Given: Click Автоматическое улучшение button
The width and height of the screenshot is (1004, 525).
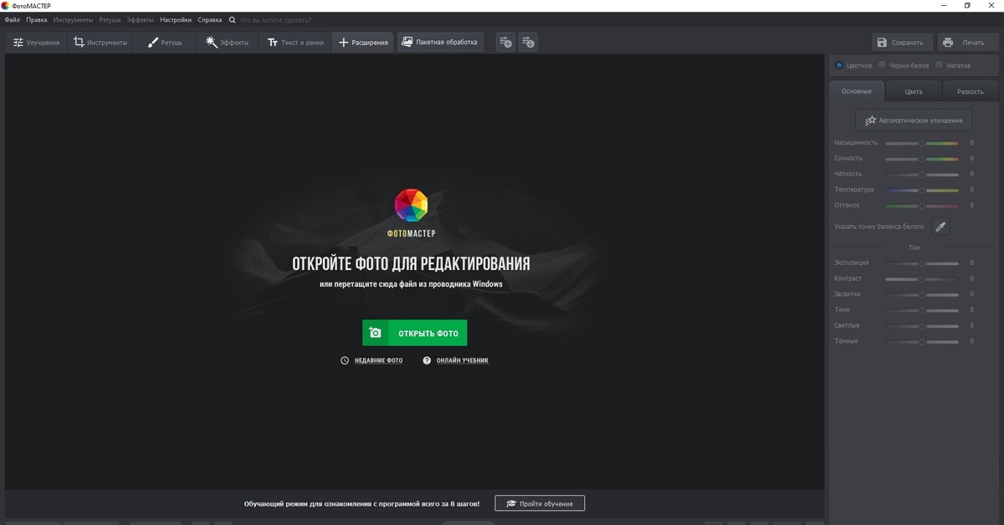Looking at the screenshot, I should pyautogui.click(x=914, y=120).
